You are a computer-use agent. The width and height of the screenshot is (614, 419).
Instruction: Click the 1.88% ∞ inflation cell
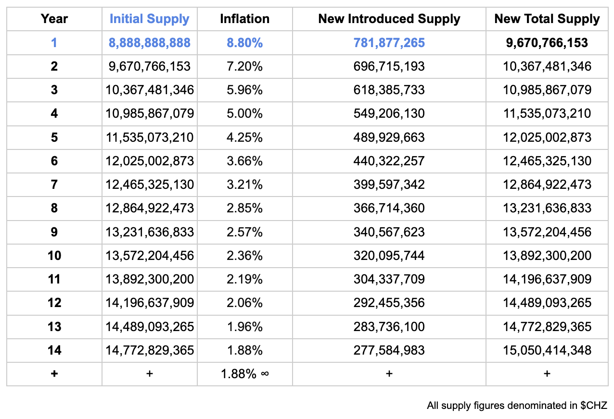244,374
